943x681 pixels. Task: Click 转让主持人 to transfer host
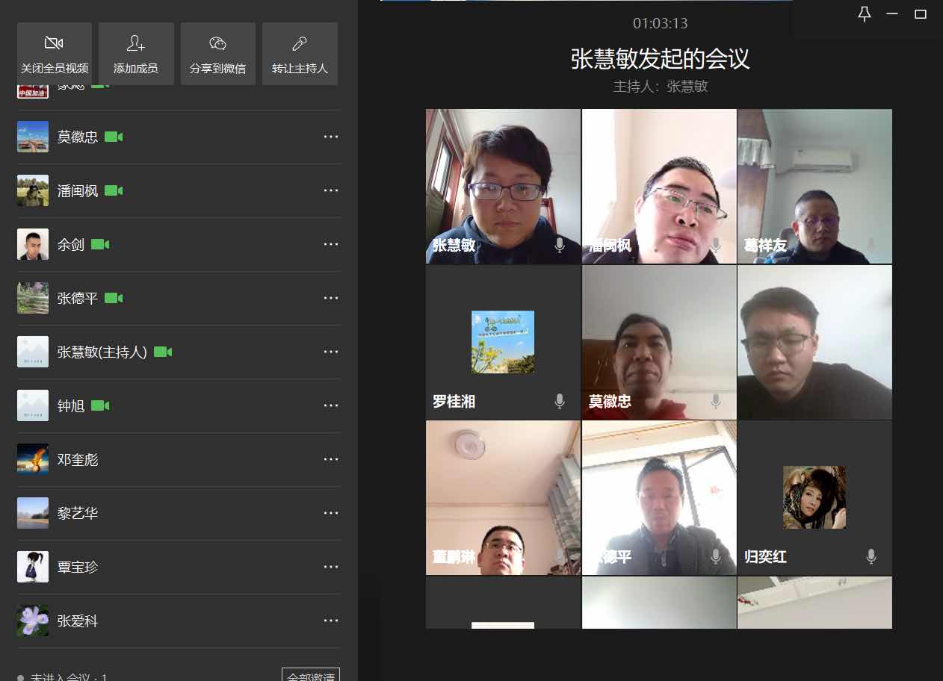[300, 54]
